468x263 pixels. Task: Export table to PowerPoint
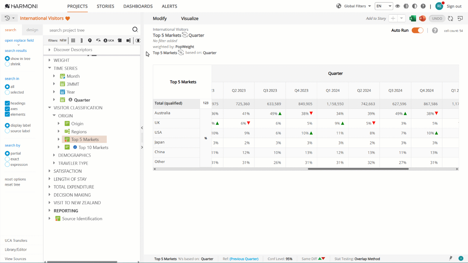pos(422,19)
